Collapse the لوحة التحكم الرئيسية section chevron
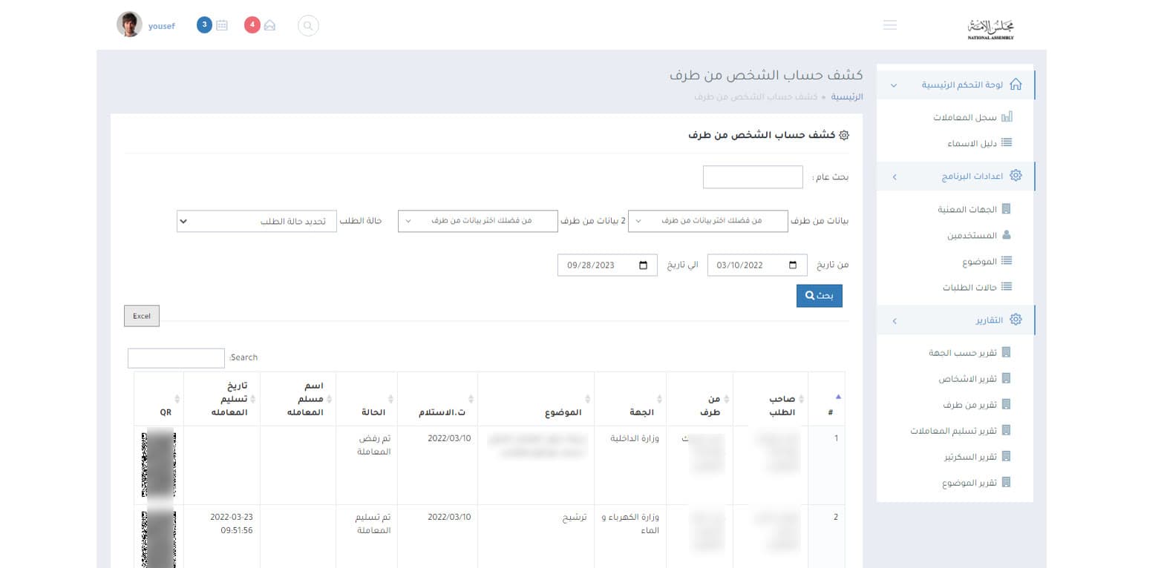This screenshot has height=568, width=1164. (x=894, y=85)
